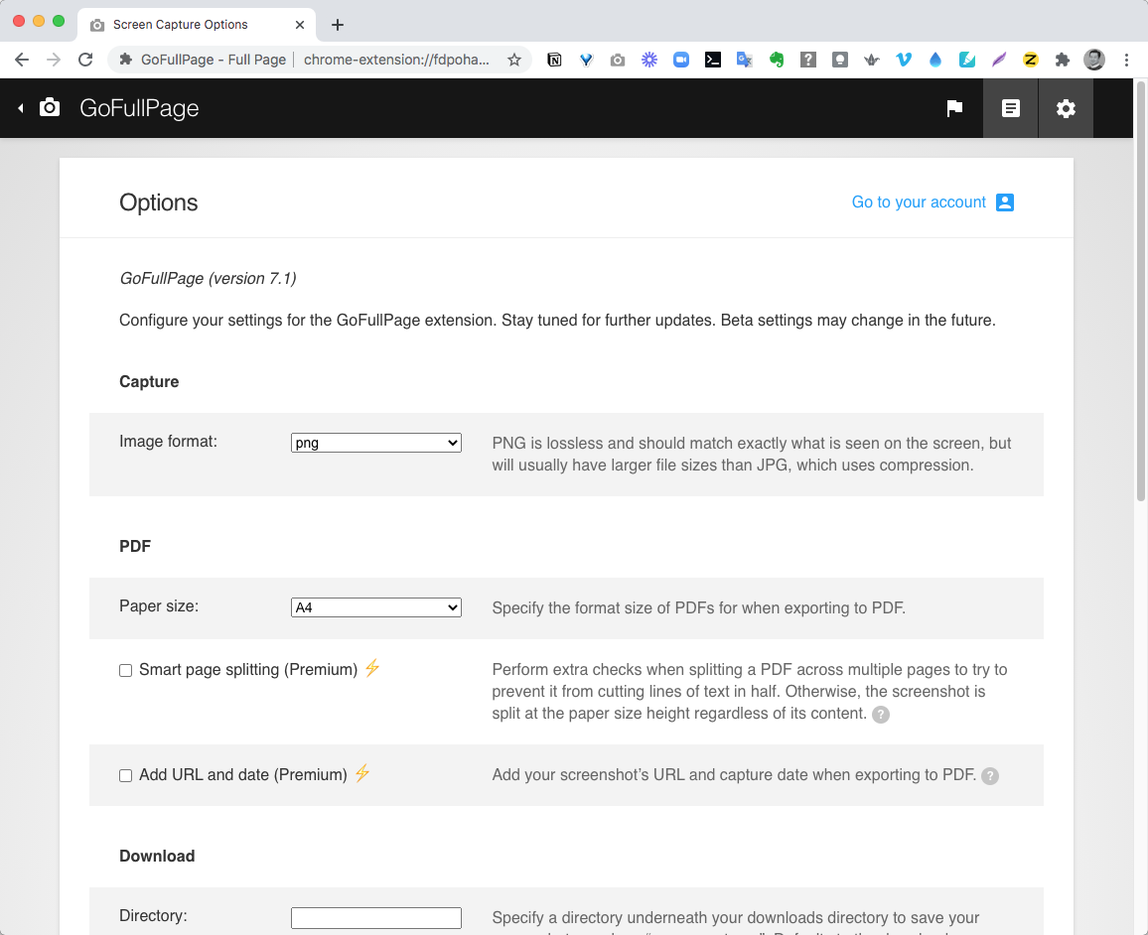1148x935 pixels.
Task: Click the GoFullPage camera extension icon in toolbar
Action: (x=618, y=60)
